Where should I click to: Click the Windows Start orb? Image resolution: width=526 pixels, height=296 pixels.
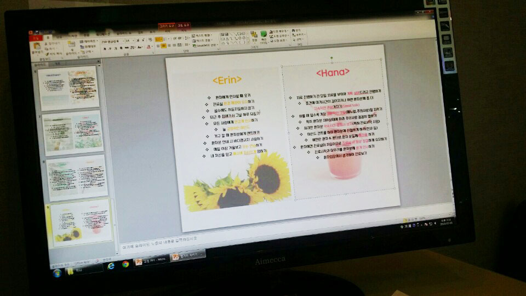[57, 272]
